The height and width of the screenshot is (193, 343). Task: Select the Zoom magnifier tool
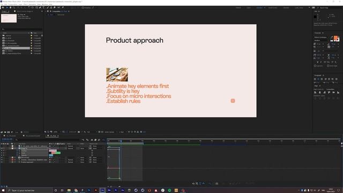pyautogui.click(x=14, y=8)
